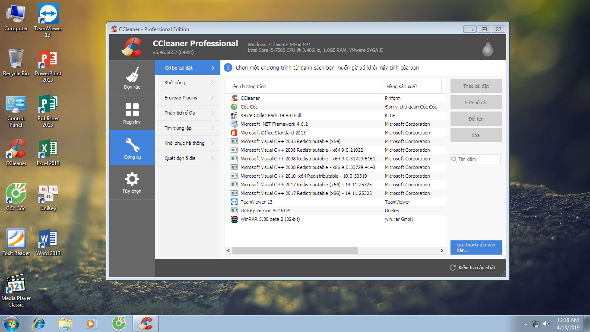The width and height of the screenshot is (590, 332).
Task: Click the K-Lite Codec Pack row icon
Action: tap(234, 115)
